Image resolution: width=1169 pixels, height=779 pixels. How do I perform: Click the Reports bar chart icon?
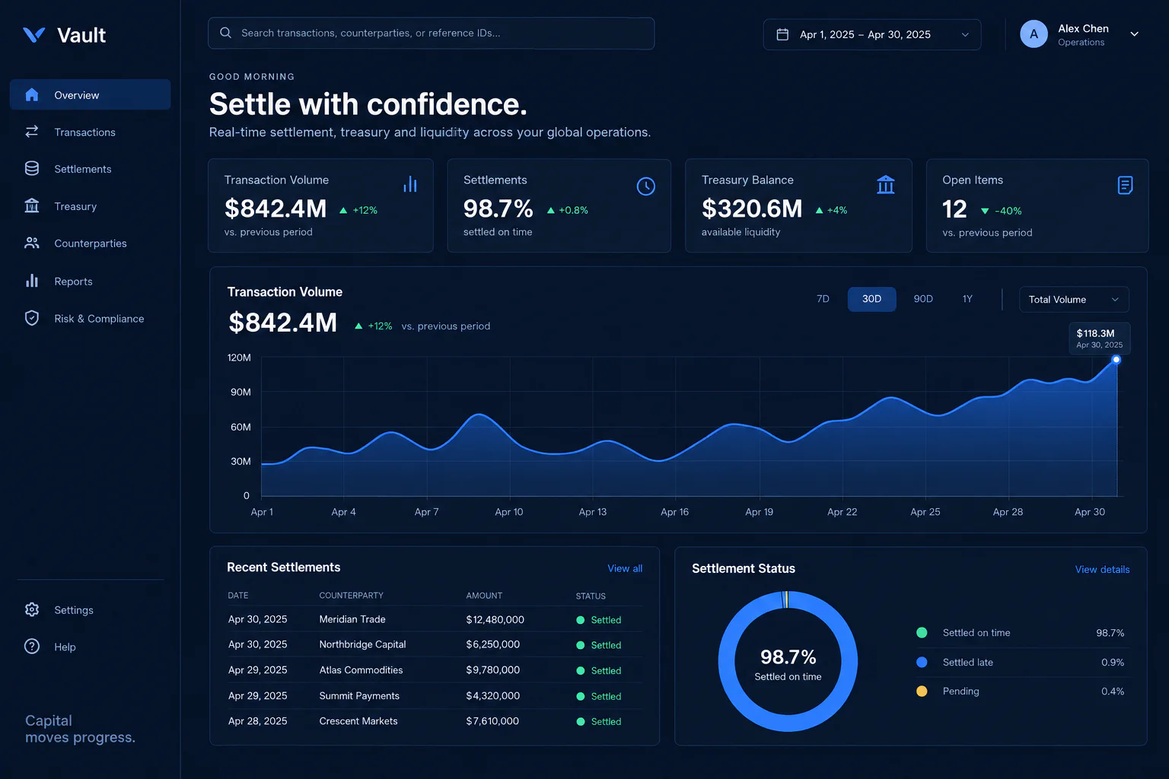tap(32, 281)
